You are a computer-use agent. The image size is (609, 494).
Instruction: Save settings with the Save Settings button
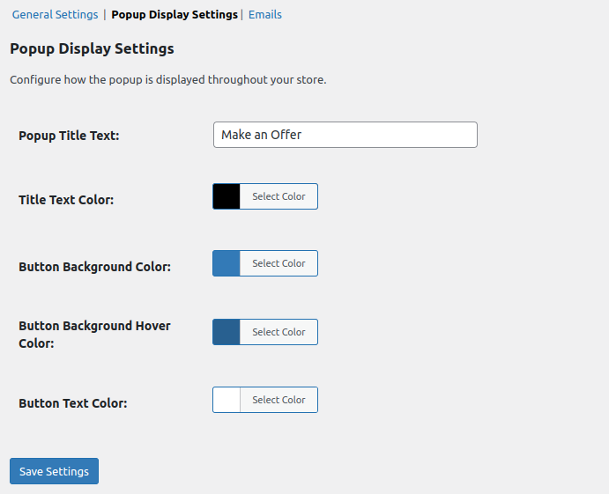[54, 471]
